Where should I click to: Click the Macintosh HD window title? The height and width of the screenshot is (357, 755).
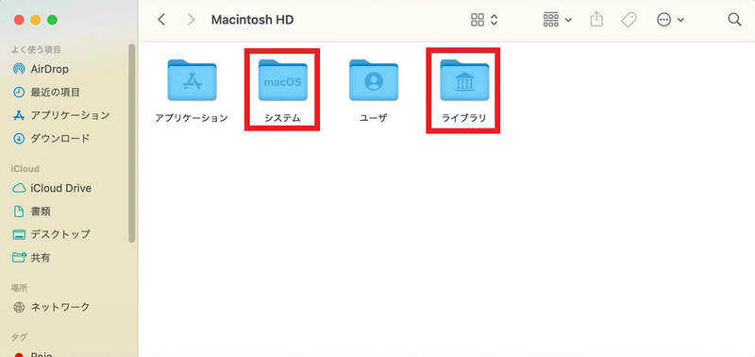[252, 20]
